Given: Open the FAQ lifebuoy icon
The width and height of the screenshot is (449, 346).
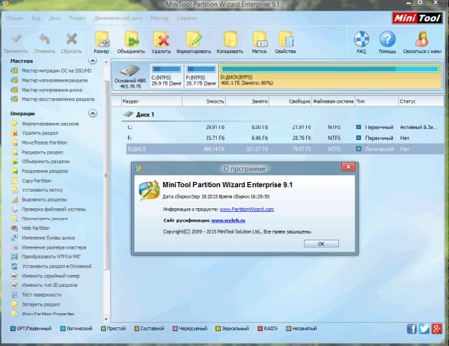Looking at the screenshot, I should point(361,39).
